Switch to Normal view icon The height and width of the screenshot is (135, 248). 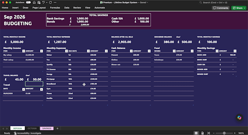pyautogui.click(x=196, y=133)
